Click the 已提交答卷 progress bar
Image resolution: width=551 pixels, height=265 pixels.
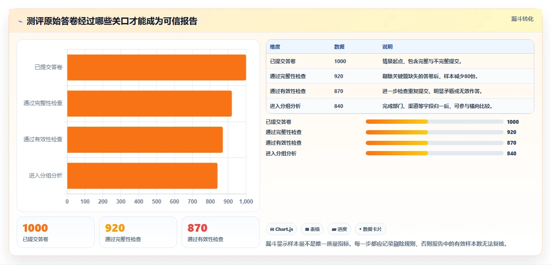(x=434, y=122)
